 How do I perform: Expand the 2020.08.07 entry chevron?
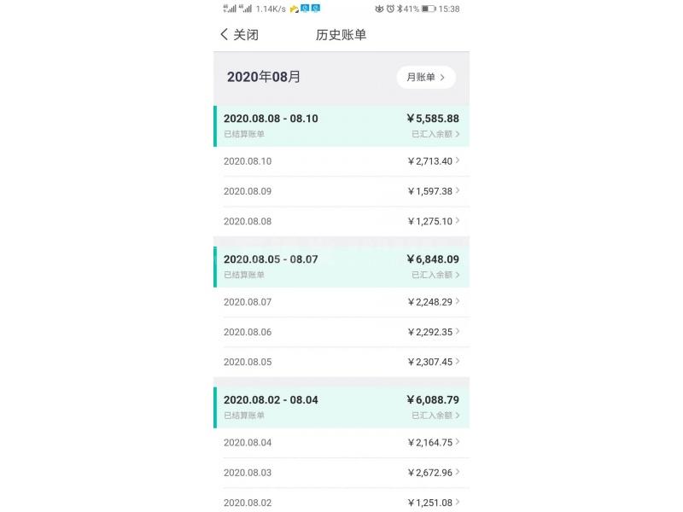[458, 301]
